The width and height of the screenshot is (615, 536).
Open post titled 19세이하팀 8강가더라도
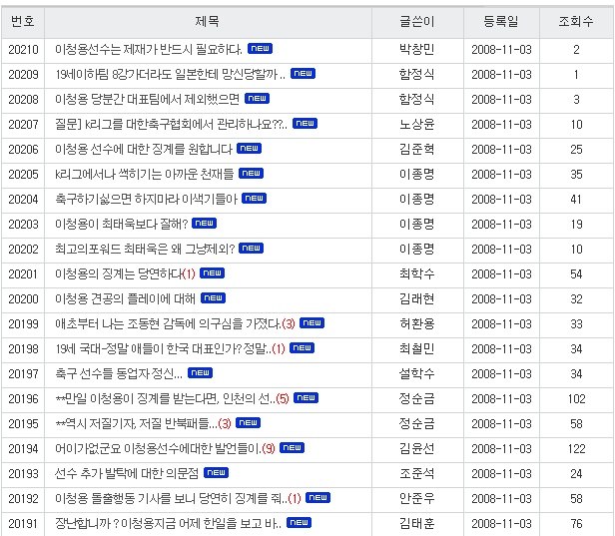[170, 74]
